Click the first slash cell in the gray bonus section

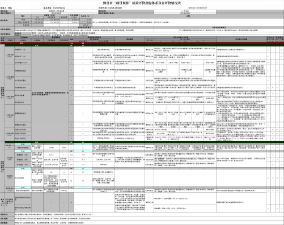37,202
